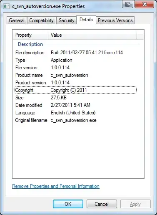Select the File version value 1.0.0.114
The width and height of the screenshot is (157, 215).
pyautogui.click(x=60, y=68)
